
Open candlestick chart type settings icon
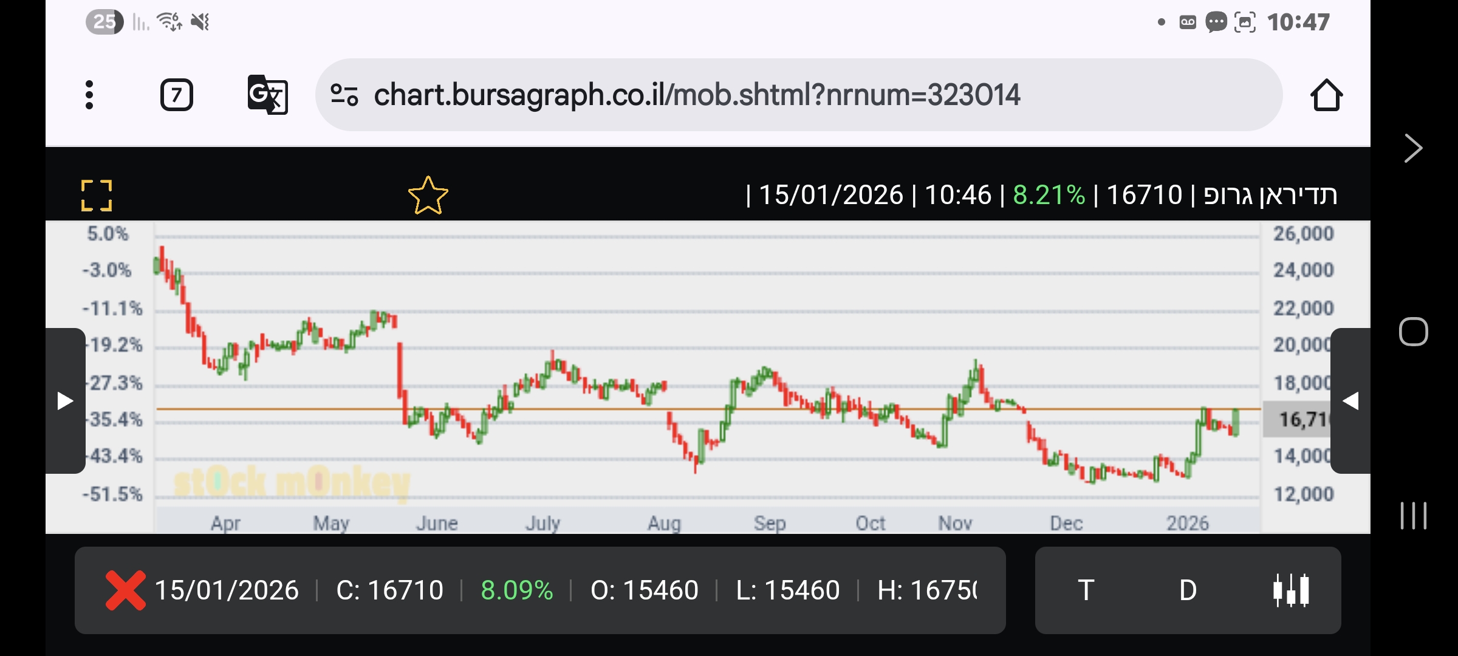(1291, 590)
